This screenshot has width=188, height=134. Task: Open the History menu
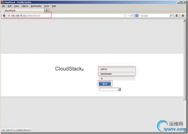point(25,6)
